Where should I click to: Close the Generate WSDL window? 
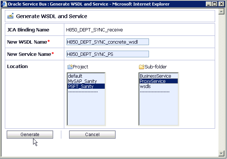pyautogui.click(x=221, y=4)
